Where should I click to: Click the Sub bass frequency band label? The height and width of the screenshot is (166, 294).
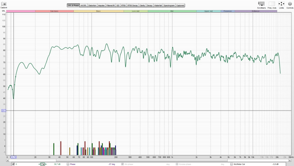[54, 11]
